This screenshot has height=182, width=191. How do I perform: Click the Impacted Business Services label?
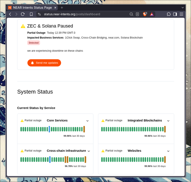(45, 37)
